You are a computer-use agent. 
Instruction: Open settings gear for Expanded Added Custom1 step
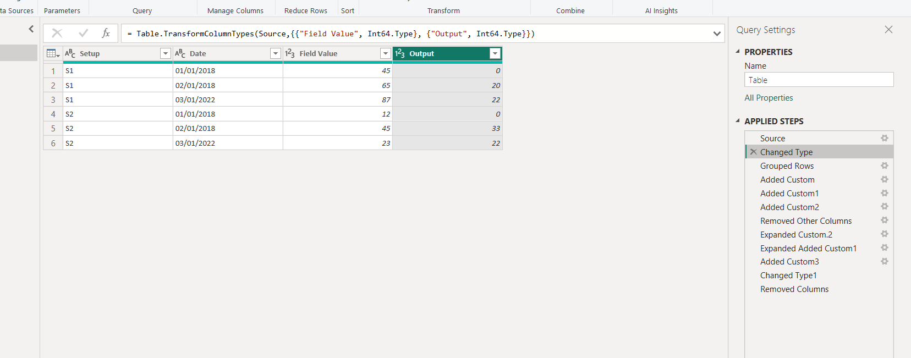(884, 248)
